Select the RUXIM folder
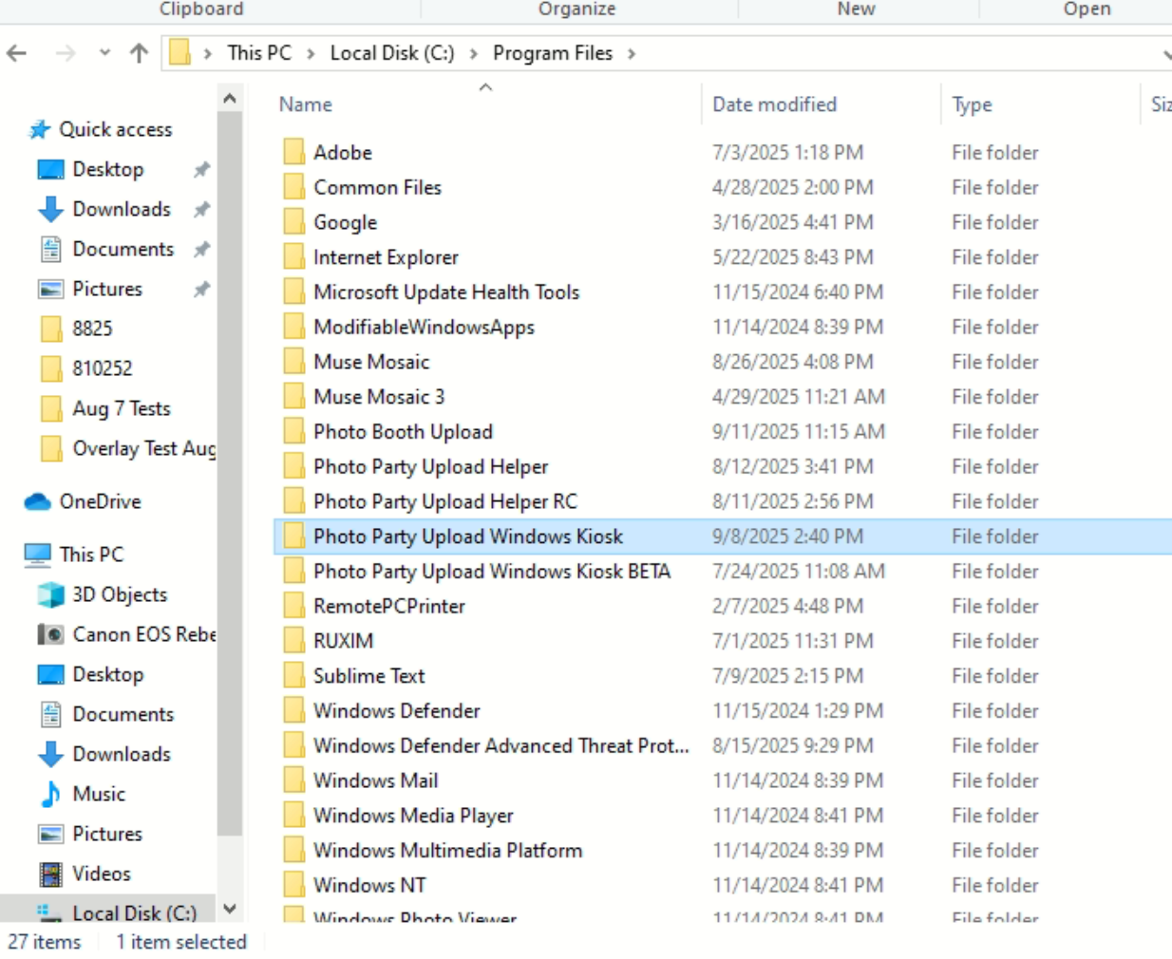The height and width of the screenshot is (959, 1172). [x=343, y=641]
